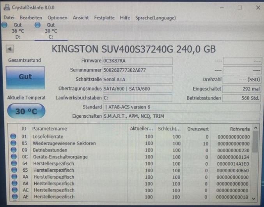
Task: Click the blue status orb for drive C:
Action: (37, 25)
